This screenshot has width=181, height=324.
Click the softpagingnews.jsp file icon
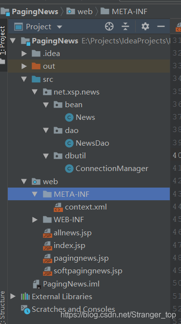(47, 271)
